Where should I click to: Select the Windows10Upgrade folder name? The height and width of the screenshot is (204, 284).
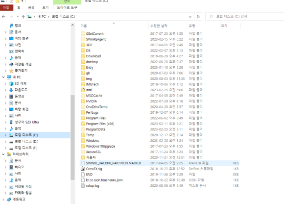pyautogui.click(x=100, y=146)
